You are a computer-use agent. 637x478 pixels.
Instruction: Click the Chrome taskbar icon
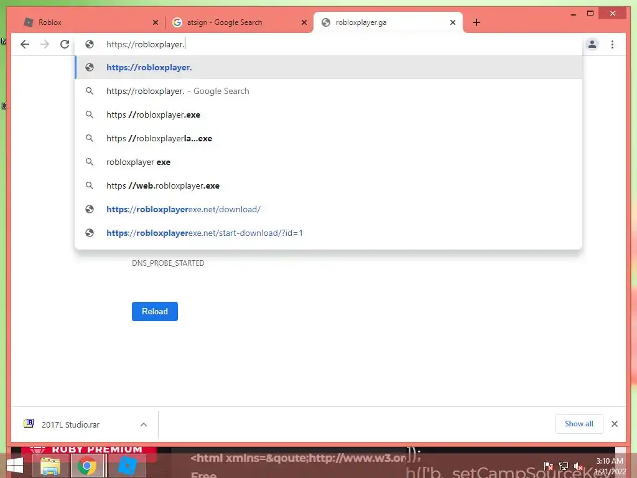tap(87, 466)
